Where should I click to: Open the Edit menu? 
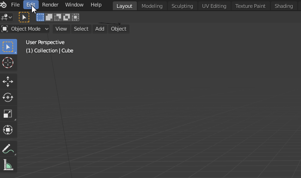(31, 5)
